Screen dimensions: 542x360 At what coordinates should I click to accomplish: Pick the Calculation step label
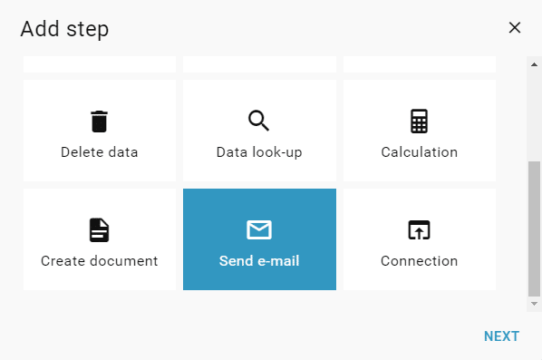(420, 152)
